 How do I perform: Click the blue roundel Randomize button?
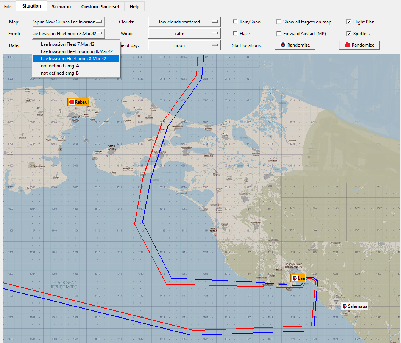tap(295, 45)
